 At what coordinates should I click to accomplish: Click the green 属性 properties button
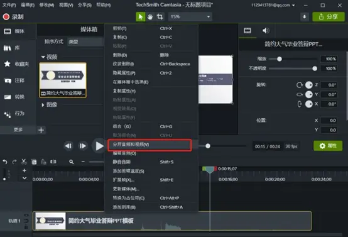coord(328,146)
